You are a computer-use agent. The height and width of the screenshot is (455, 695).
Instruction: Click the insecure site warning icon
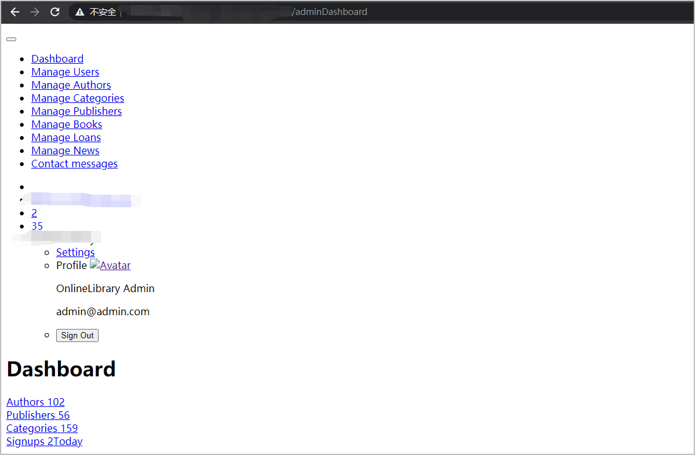click(80, 12)
